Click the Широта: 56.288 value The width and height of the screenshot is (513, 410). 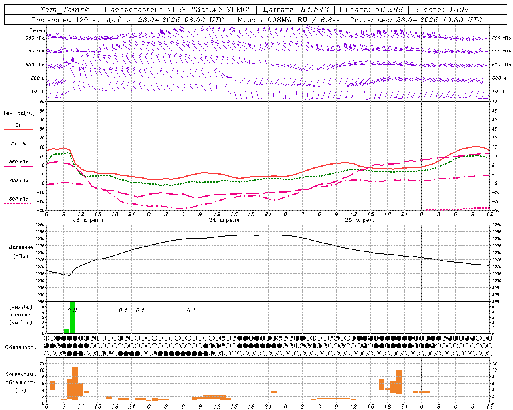pos(371,10)
